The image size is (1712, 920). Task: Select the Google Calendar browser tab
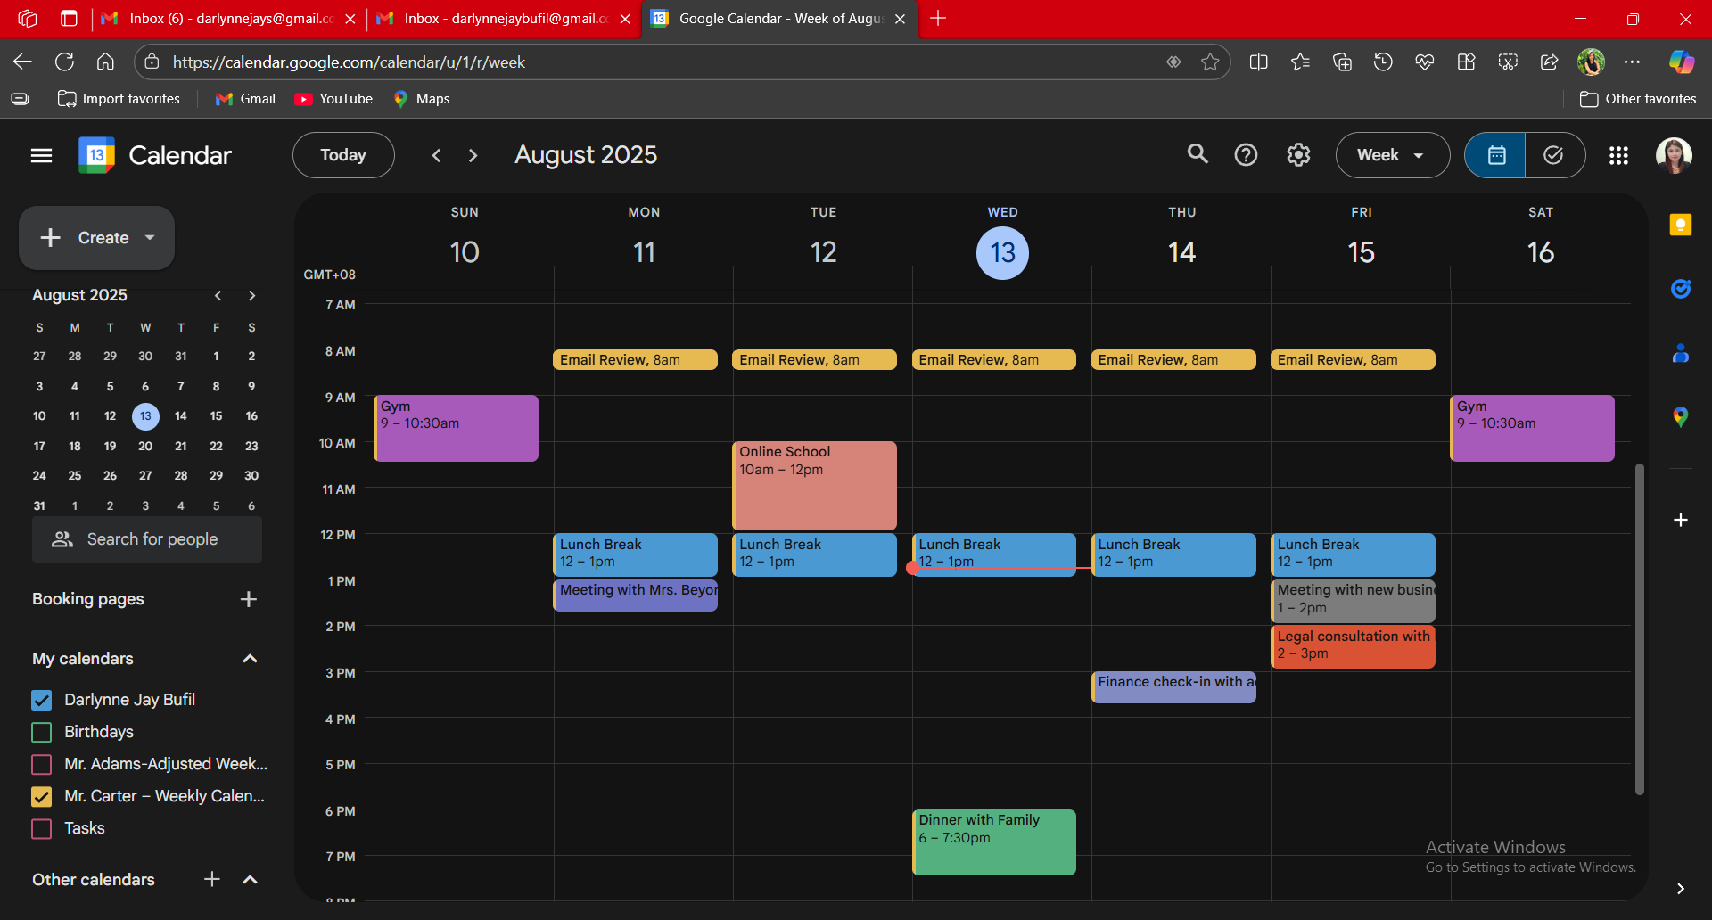[778, 19]
